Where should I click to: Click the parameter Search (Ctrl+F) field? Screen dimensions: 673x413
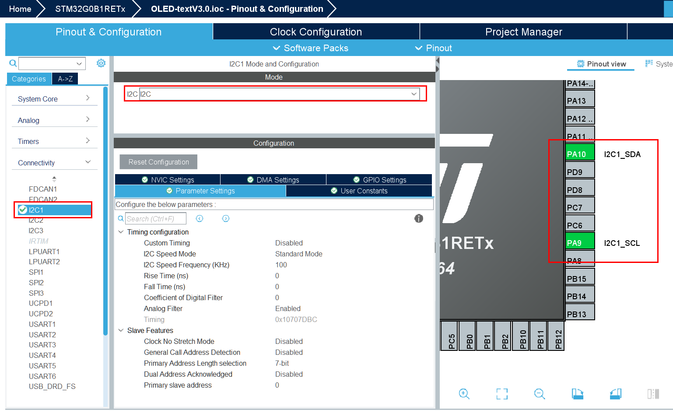click(156, 218)
